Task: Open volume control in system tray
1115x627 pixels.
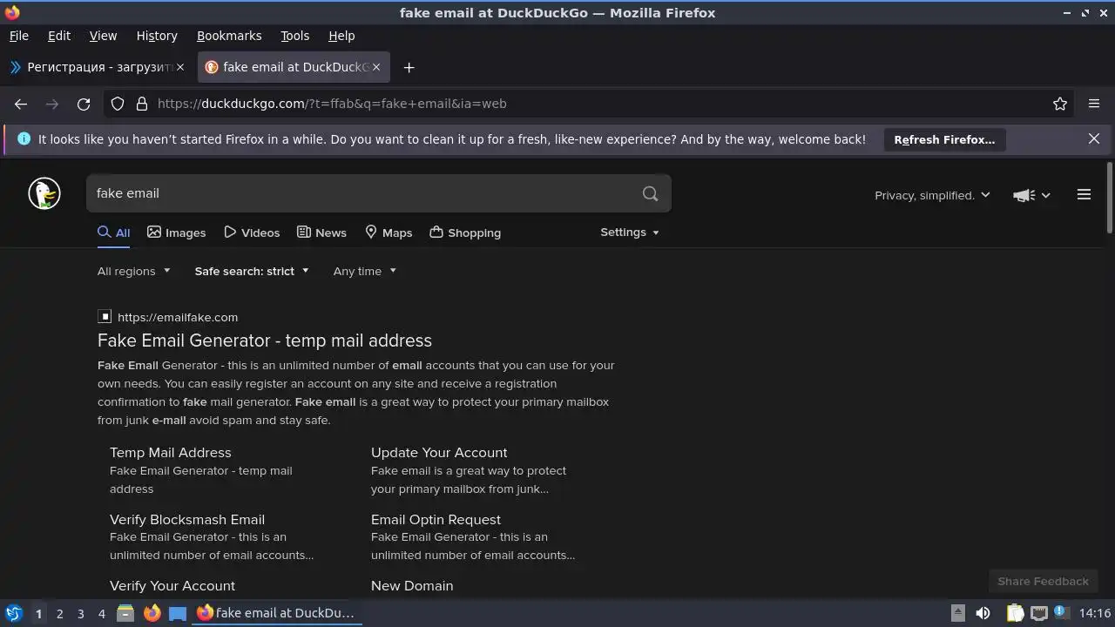Action: point(983,613)
